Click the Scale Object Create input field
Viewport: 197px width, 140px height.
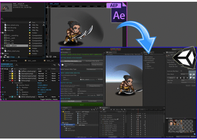pyautogui.click(x=90, y=89)
